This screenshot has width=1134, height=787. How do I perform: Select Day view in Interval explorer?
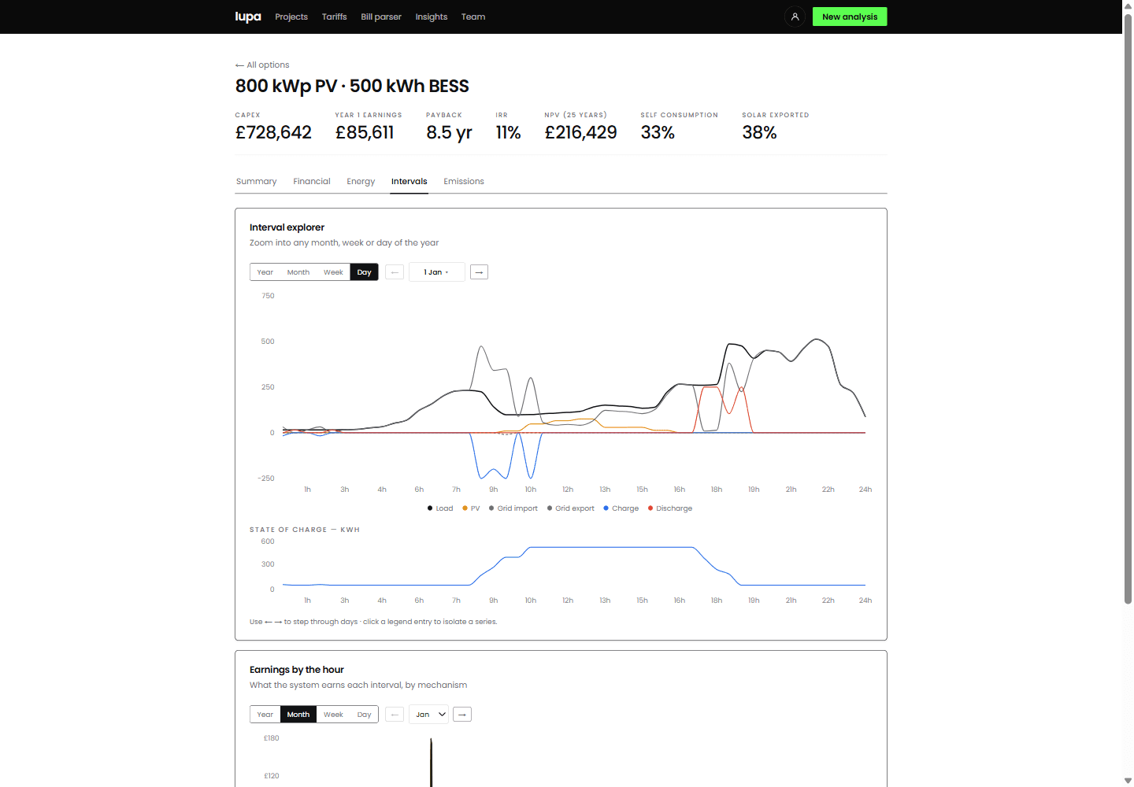tap(364, 272)
